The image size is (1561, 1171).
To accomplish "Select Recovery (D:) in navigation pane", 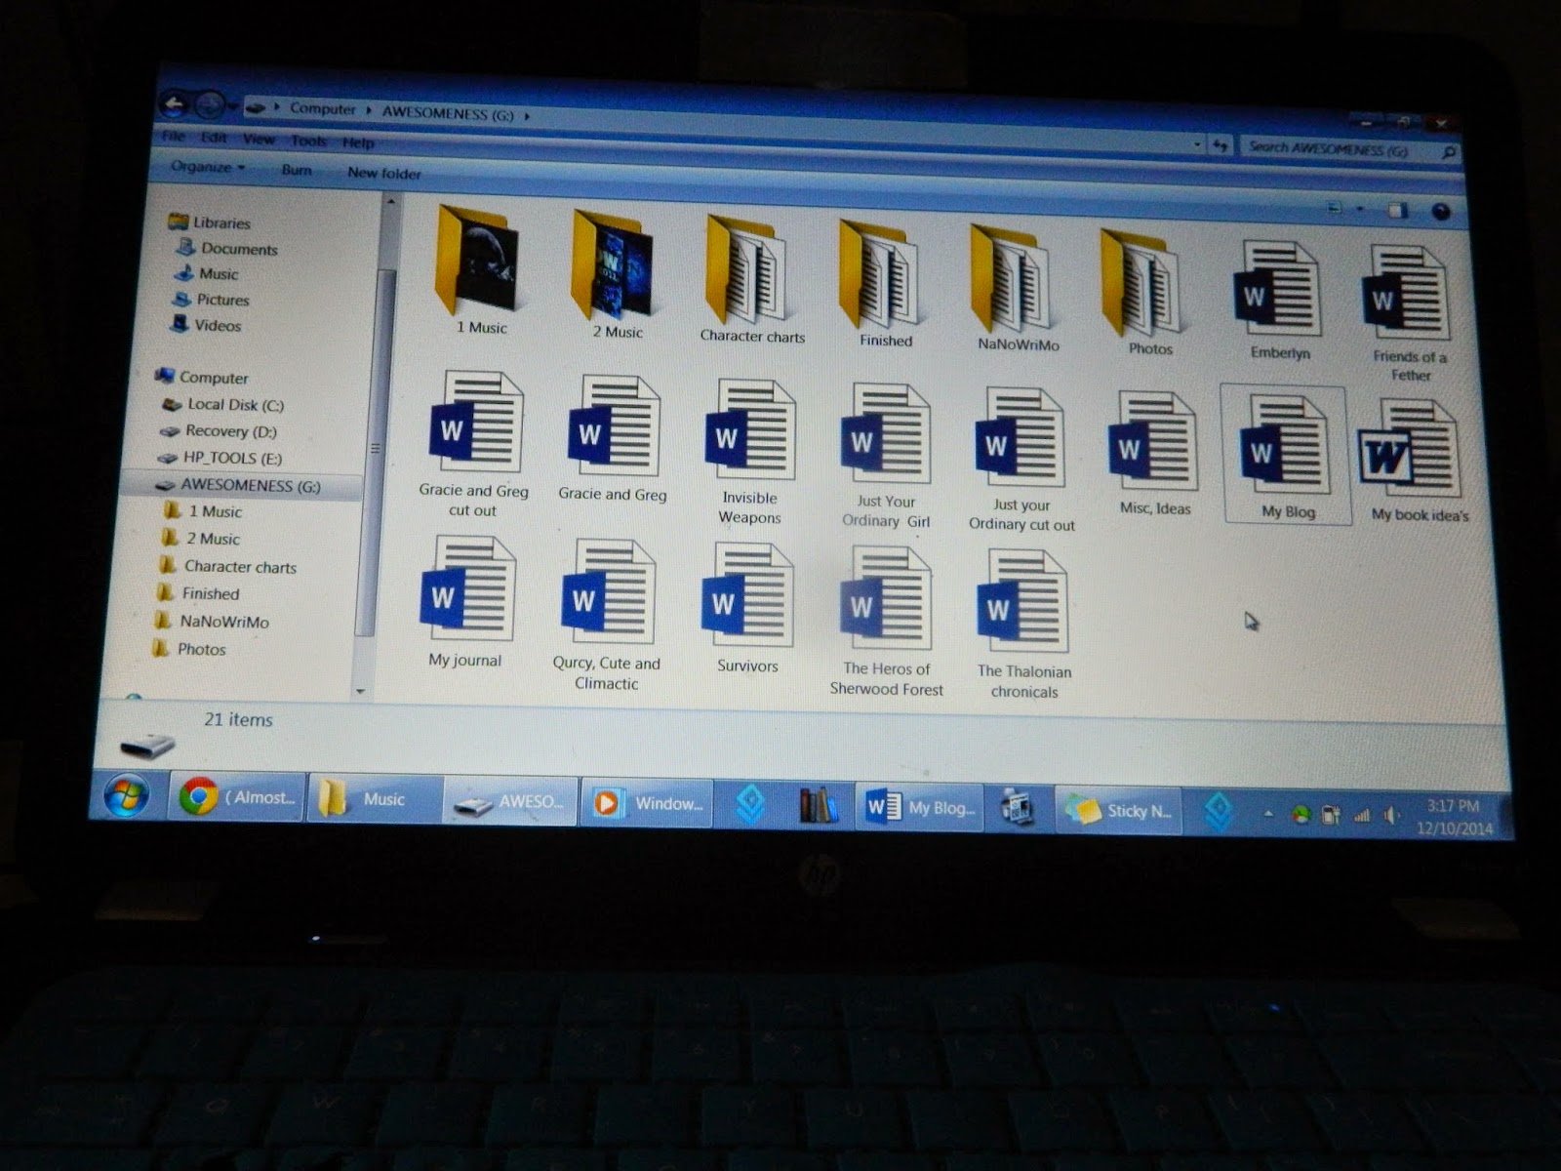I will point(219,430).
